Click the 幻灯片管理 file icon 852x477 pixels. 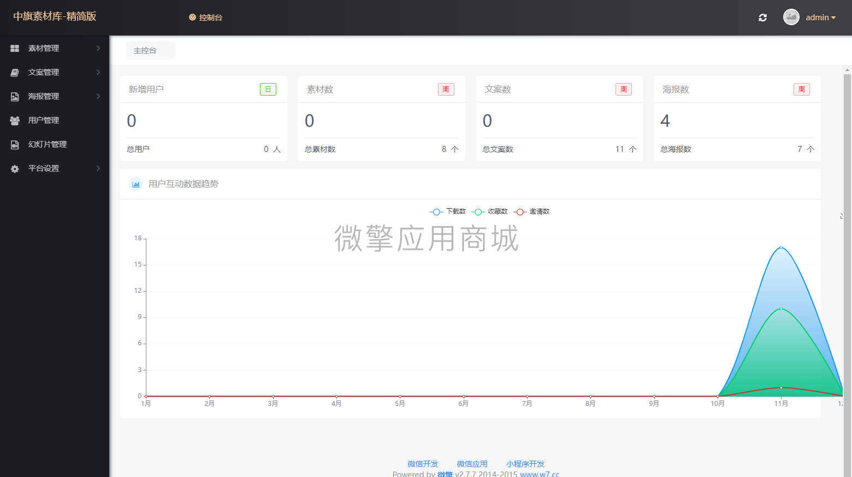15,144
